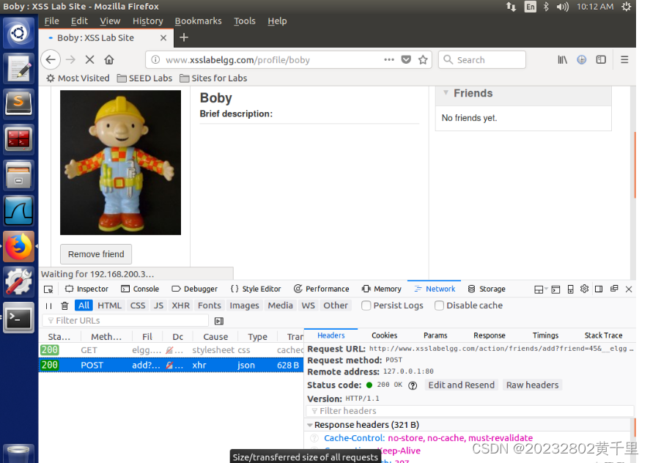Toggle Responsive Design Mode icon in devtools
This screenshot has height=463, width=650.
click(x=570, y=289)
